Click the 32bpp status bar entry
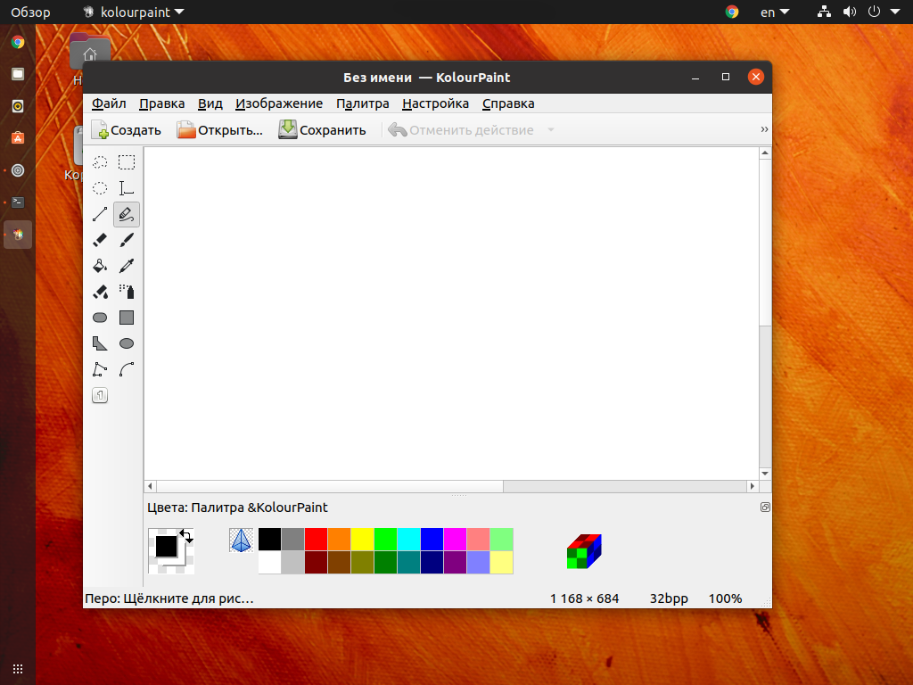Screen dimensions: 913x685 669,598
